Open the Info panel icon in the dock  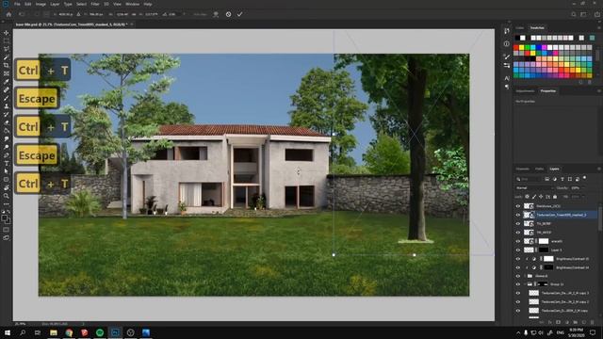coord(507,44)
